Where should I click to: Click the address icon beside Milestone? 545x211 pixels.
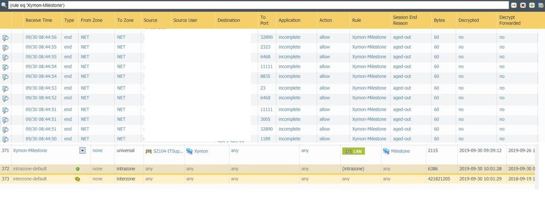pos(386,151)
